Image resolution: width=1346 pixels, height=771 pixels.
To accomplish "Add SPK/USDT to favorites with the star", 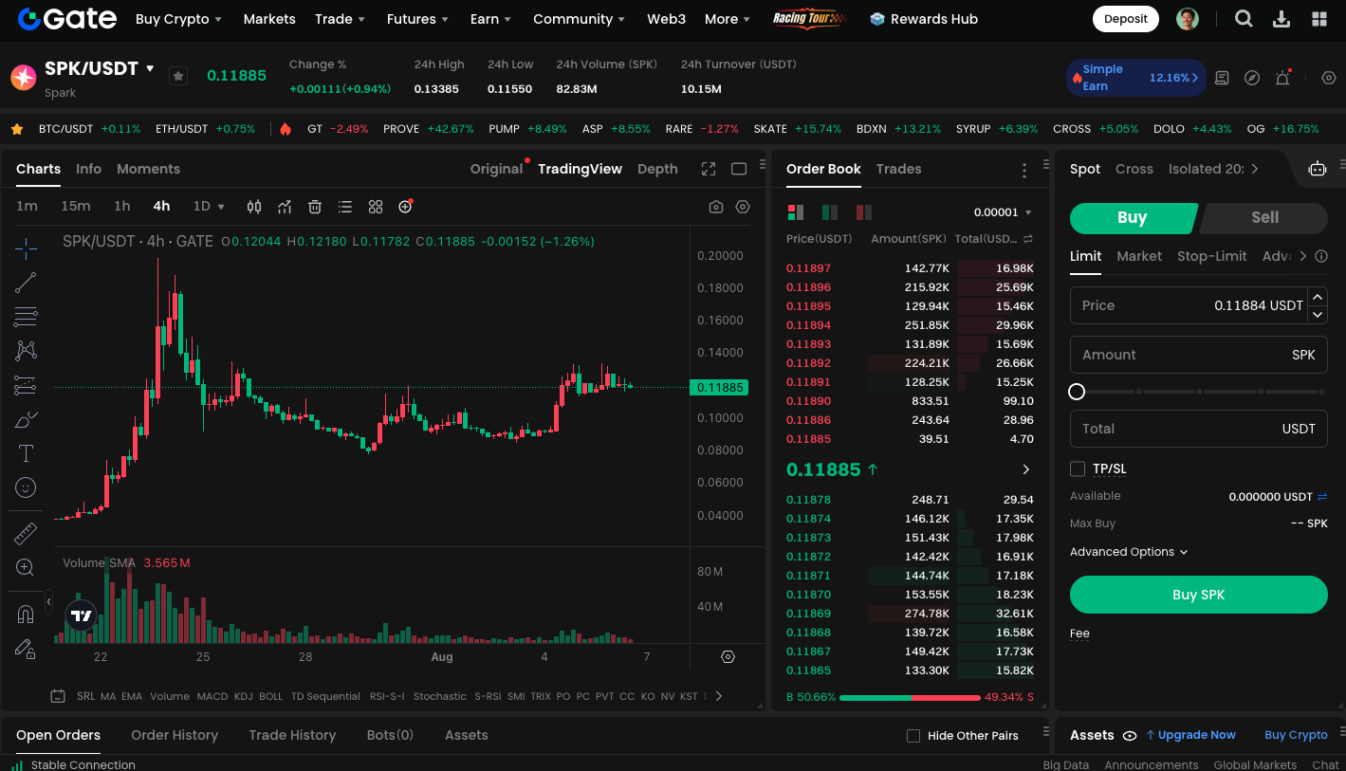I will click(177, 76).
